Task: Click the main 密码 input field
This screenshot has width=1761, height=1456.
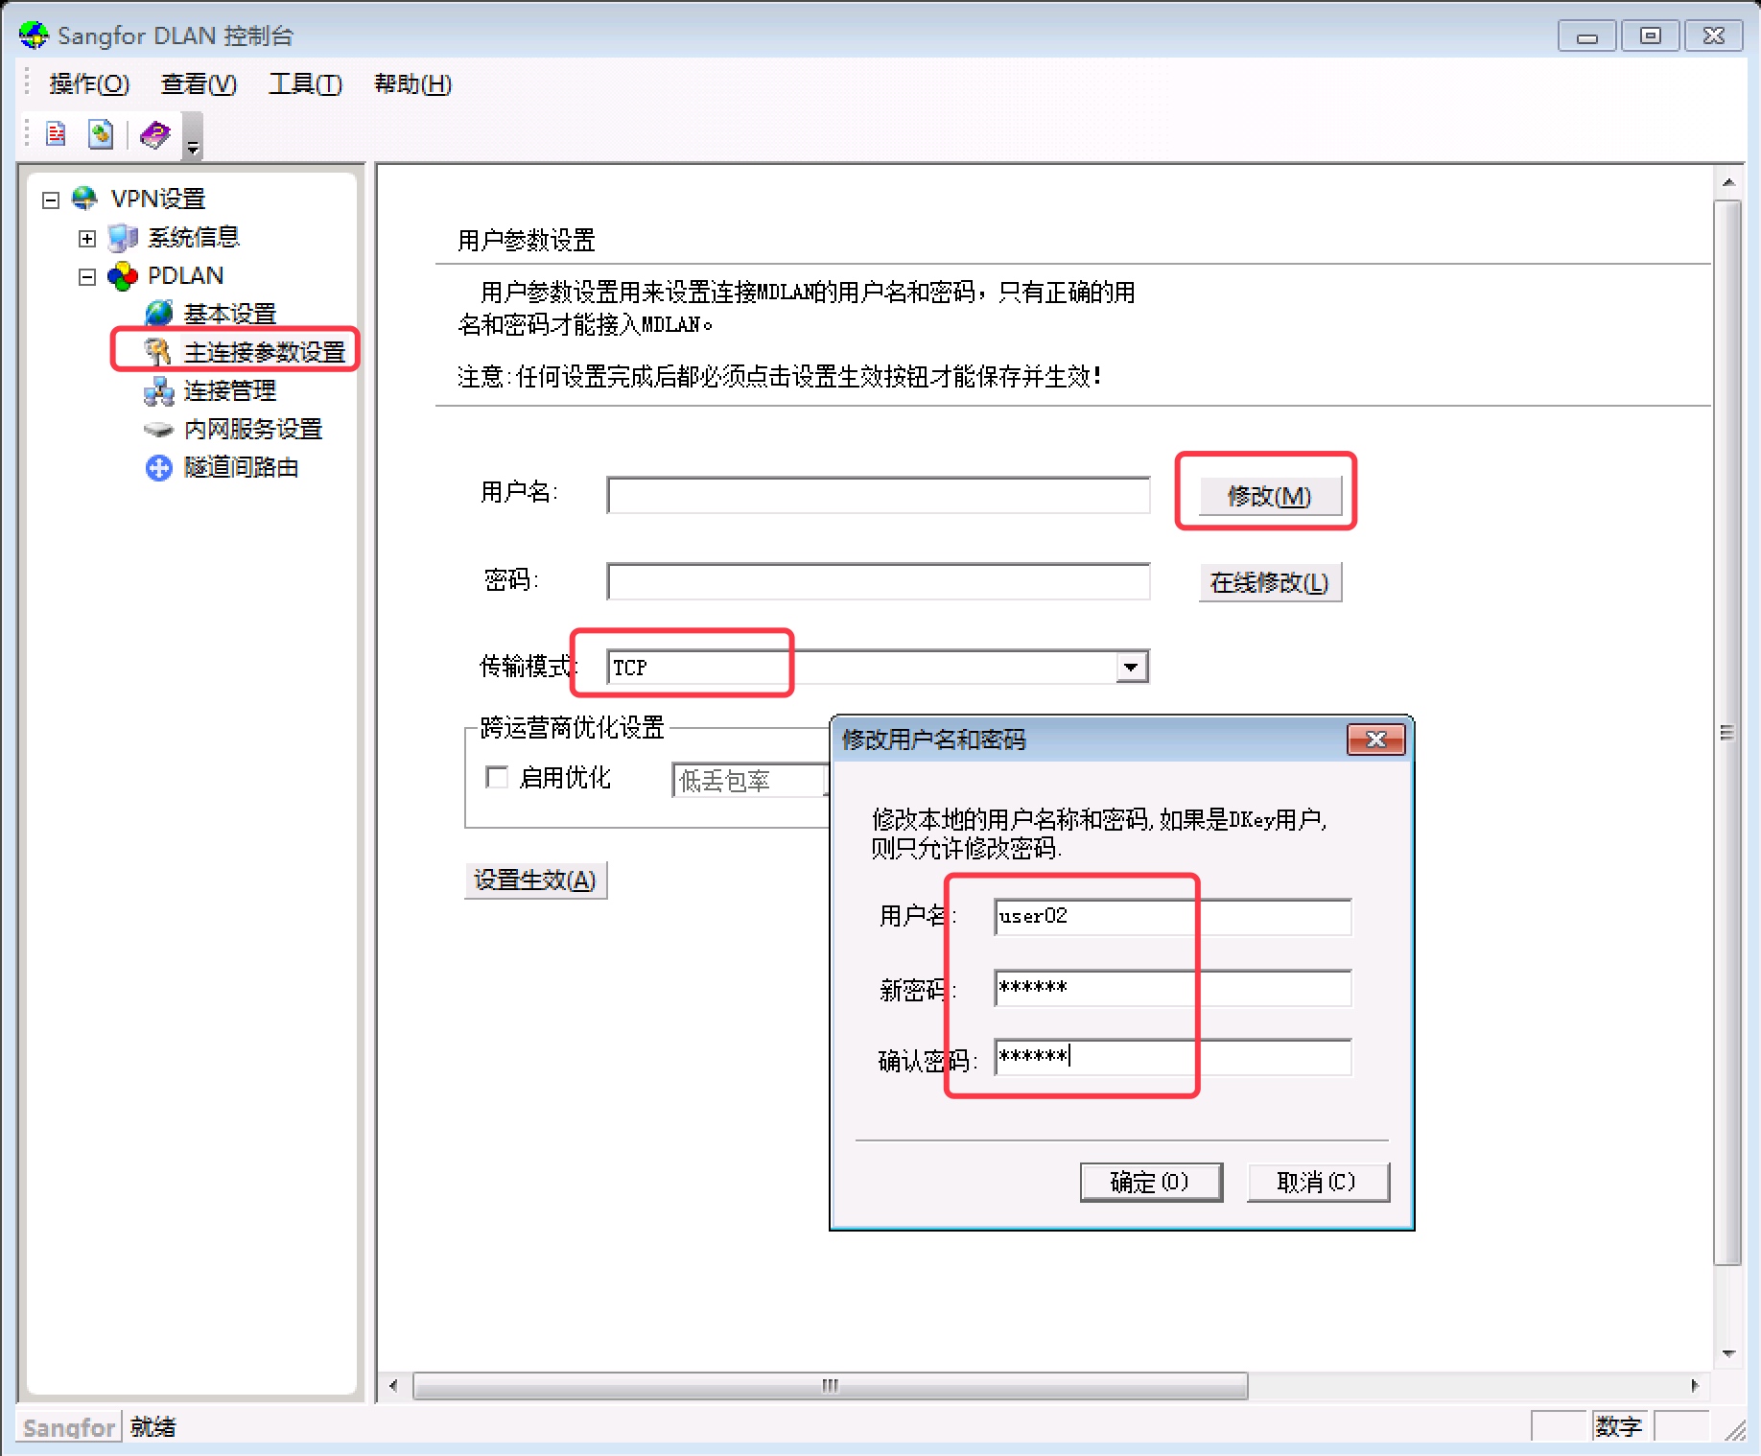Action: coord(878,582)
